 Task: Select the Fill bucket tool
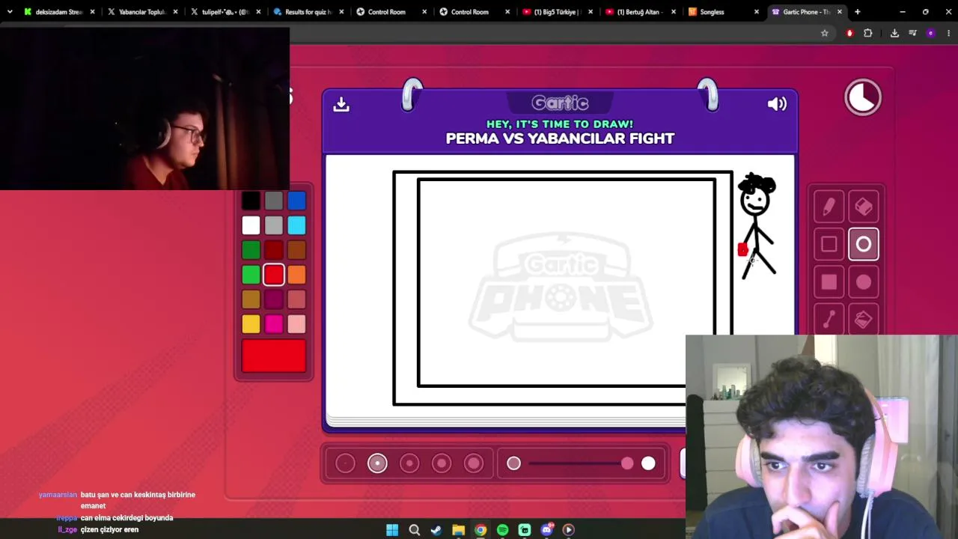[864, 320]
